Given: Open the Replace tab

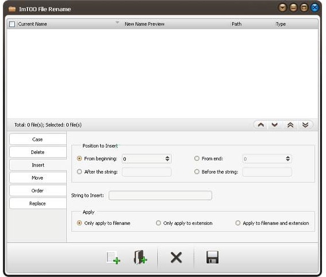Looking at the screenshot, I should tap(38, 204).
